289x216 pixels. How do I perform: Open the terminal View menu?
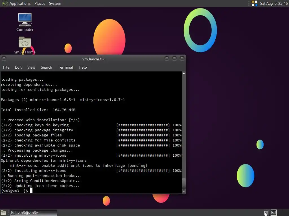tap(31, 67)
